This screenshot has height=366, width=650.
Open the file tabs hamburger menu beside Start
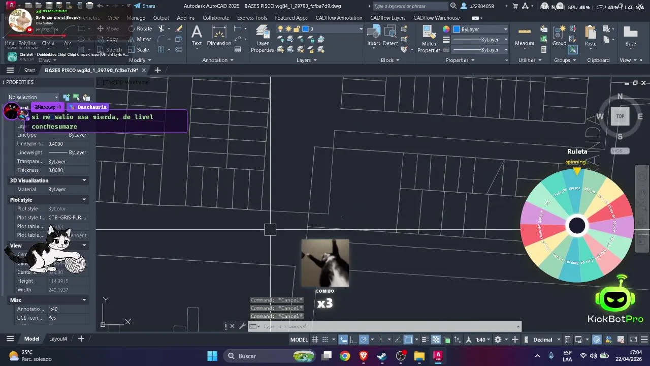(x=10, y=70)
